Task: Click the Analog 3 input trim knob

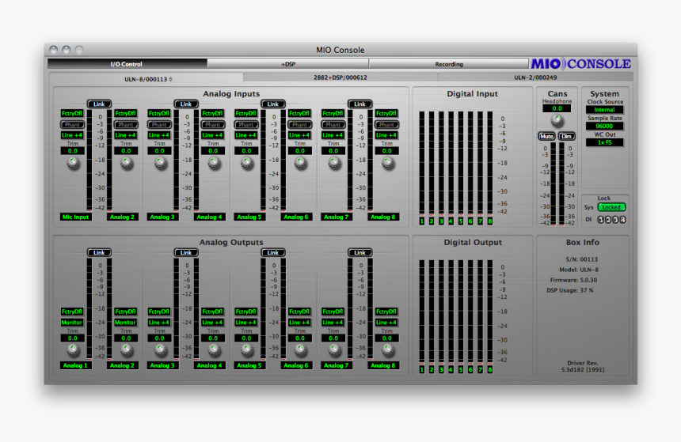Action: click(x=160, y=164)
